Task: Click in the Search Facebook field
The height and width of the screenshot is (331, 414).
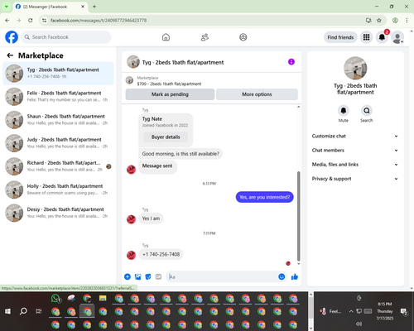Action: [66, 37]
